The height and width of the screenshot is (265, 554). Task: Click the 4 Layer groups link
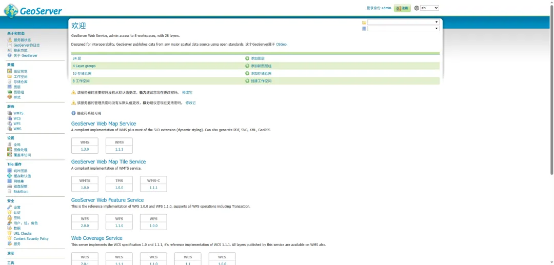(84, 66)
